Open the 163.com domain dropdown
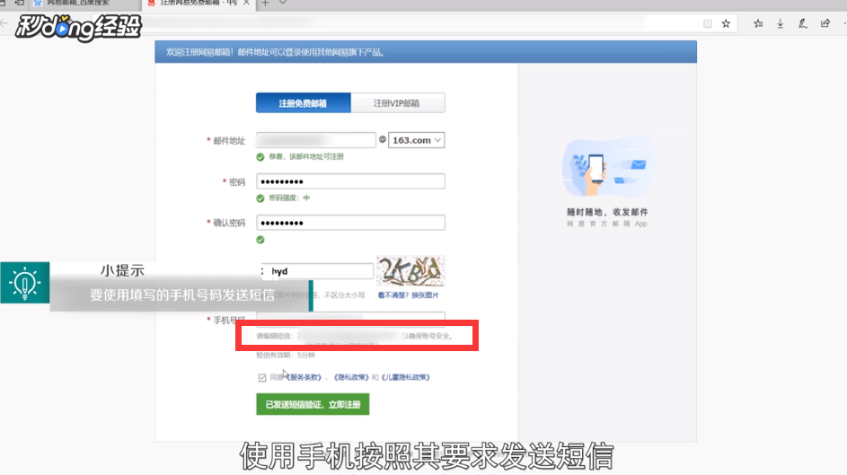 (x=417, y=140)
